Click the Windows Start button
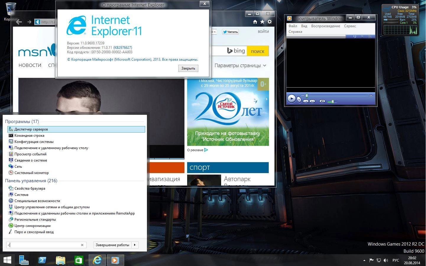The image size is (426, 266). coord(7,260)
